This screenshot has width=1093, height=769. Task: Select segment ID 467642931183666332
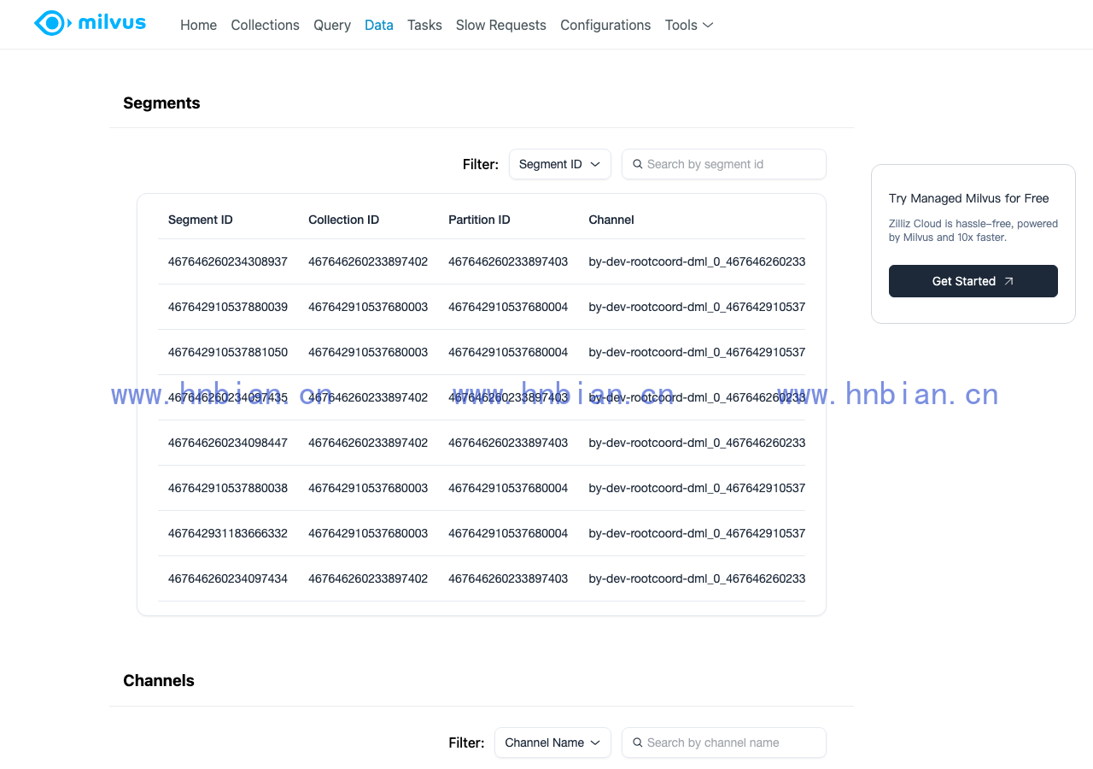point(228,533)
